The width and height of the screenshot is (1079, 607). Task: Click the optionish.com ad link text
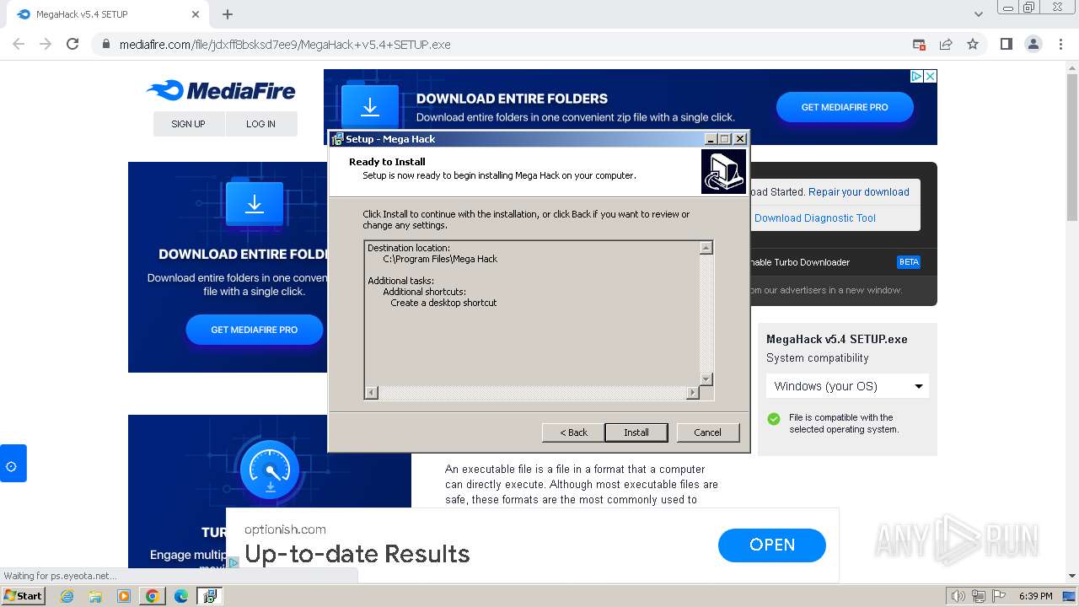click(x=285, y=529)
